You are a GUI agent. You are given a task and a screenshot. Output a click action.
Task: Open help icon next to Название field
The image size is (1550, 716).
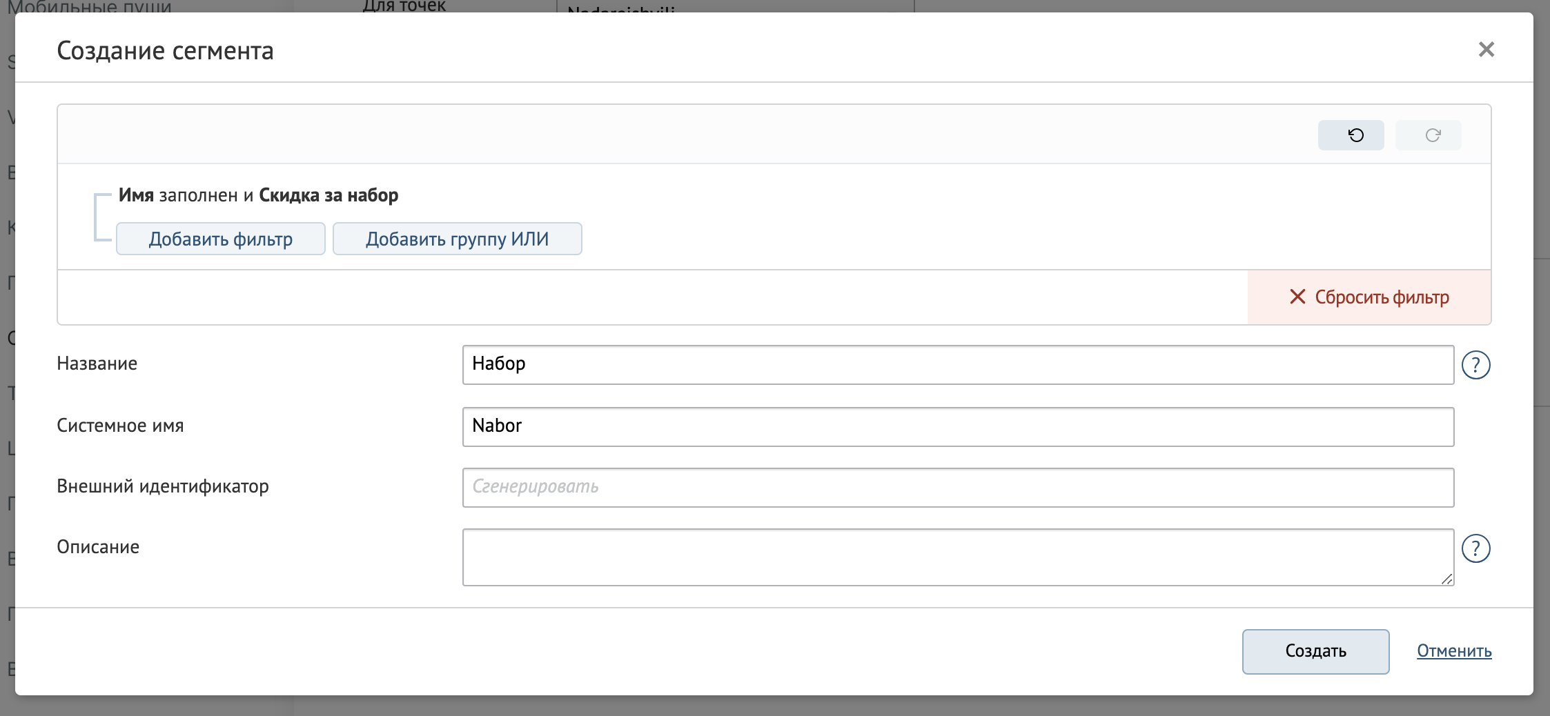tap(1476, 365)
